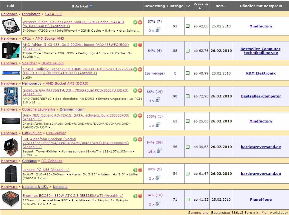This screenshot has height=215, width=289.
Task: Open the 1 x comments icon for Sony NEC Optiarc
Action: pyautogui.click(x=158, y=125)
